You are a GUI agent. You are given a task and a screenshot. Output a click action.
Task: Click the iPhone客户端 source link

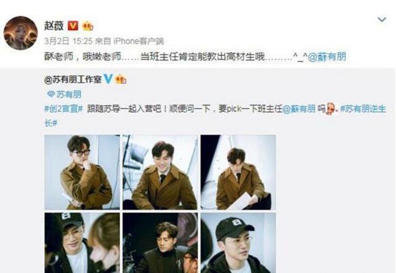click(139, 41)
